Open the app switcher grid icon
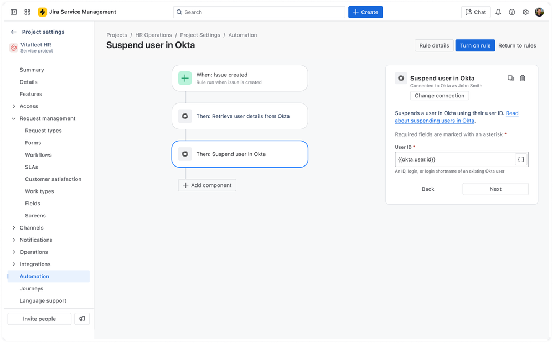This screenshot has width=553, height=343. 27,12
